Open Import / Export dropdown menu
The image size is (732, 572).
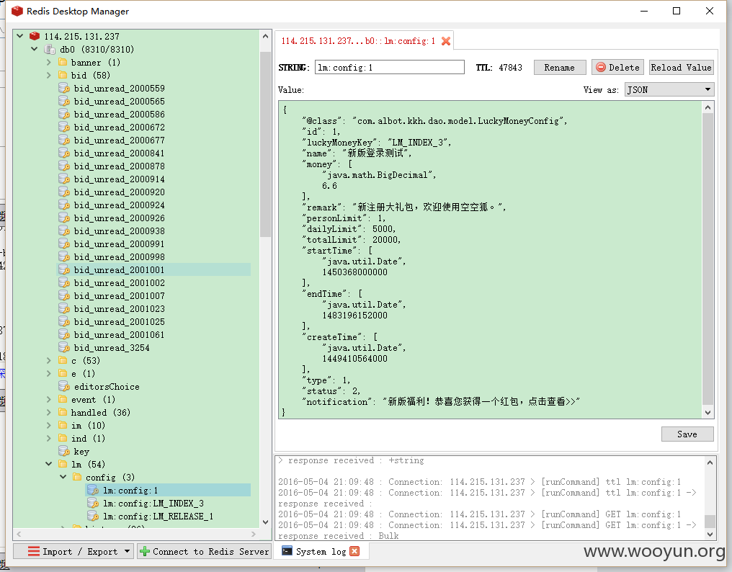click(127, 551)
